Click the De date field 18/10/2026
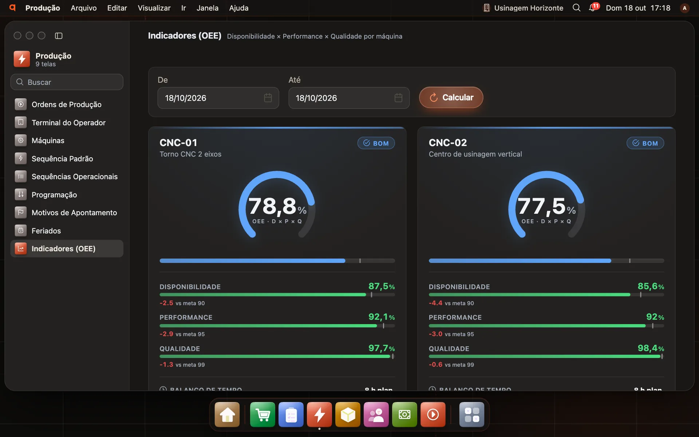This screenshot has height=437, width=699. coord(218,98)
